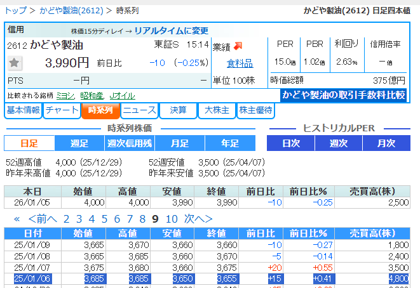The image size is (420, 288).
Task: Go to next page 次へ＞
Action: pos(198,219)
